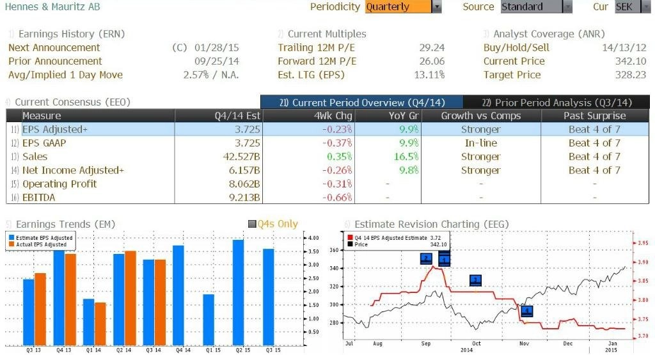Open the Periodicity Quarterly dropdown

[437, 7]
